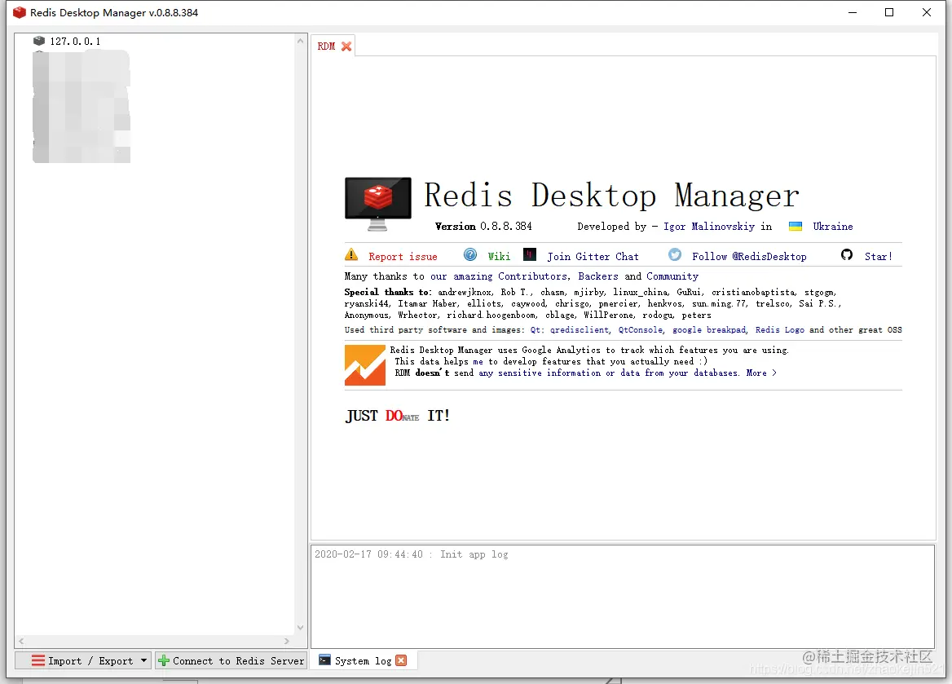Open Igor Malinovskiy developer link
This screenshot has width=952, height=684.
click(708, 227)
